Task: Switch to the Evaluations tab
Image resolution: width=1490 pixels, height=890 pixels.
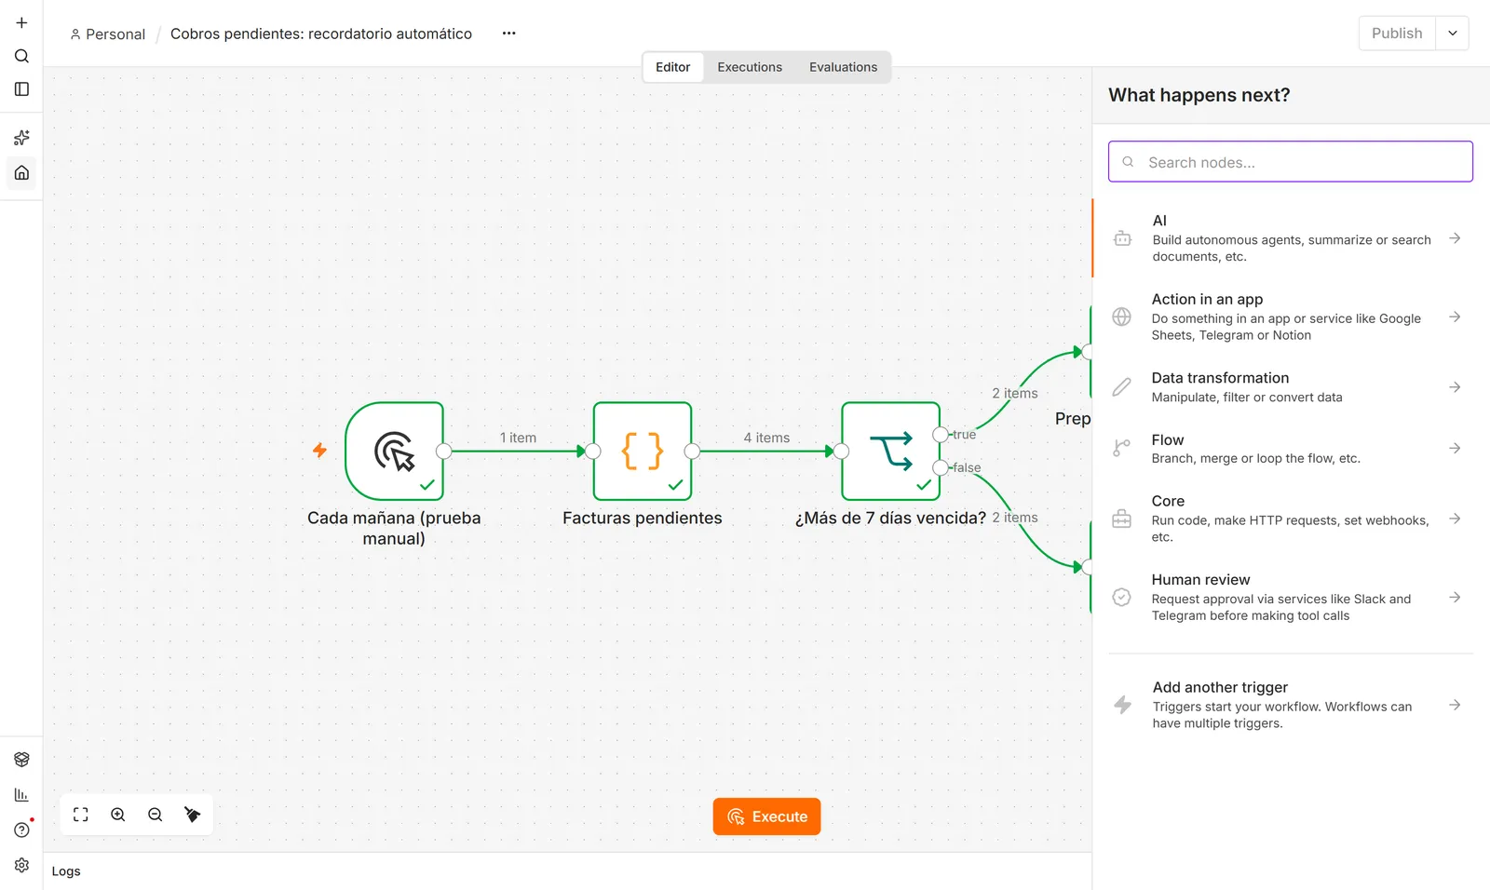Action: pyautogui.click(x=843, y=67)
